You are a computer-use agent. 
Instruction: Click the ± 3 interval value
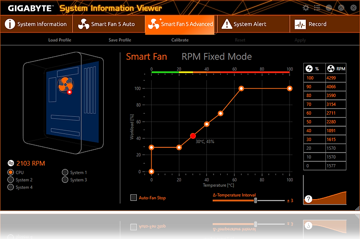(x=290, y=201)
